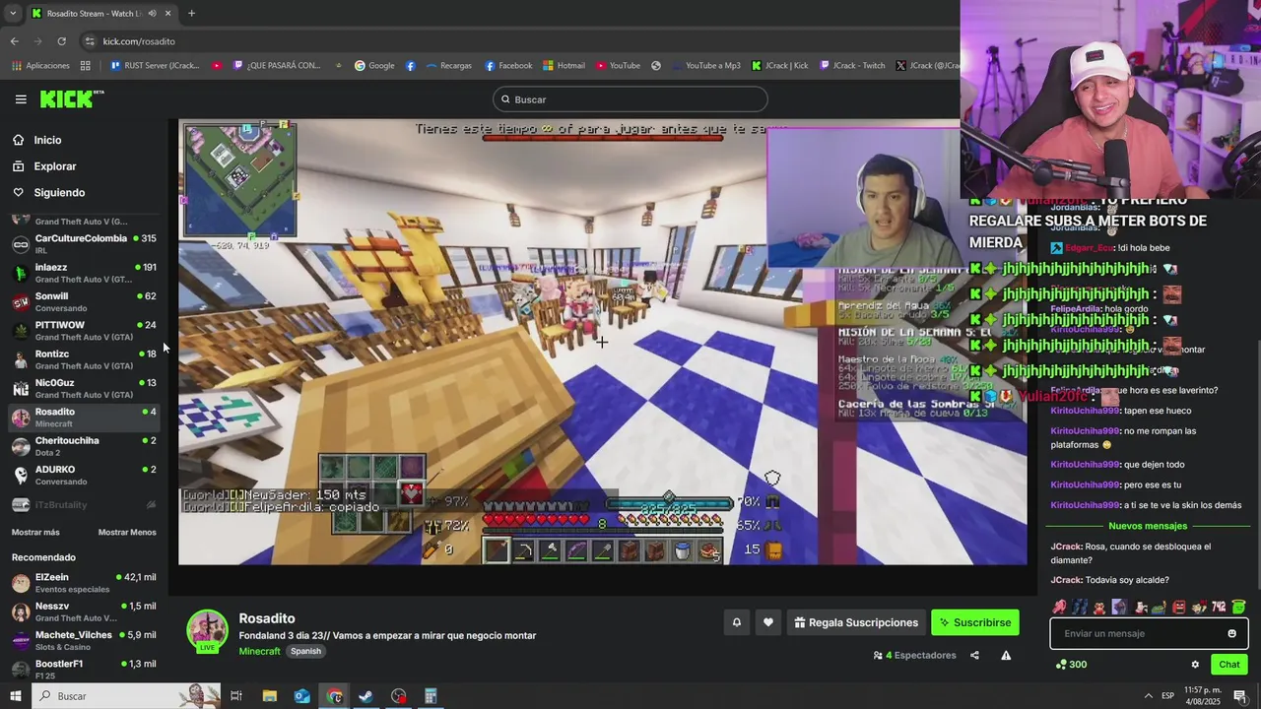Open the emoji picker in chat input
This screenshot has height=709, width=1261.
point(1231,633)
